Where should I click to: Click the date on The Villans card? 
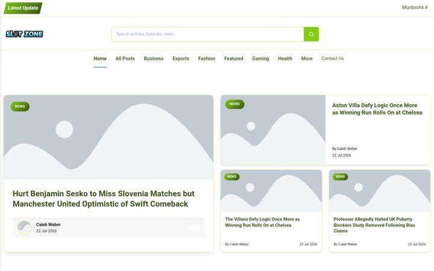[x=309, y=245]
